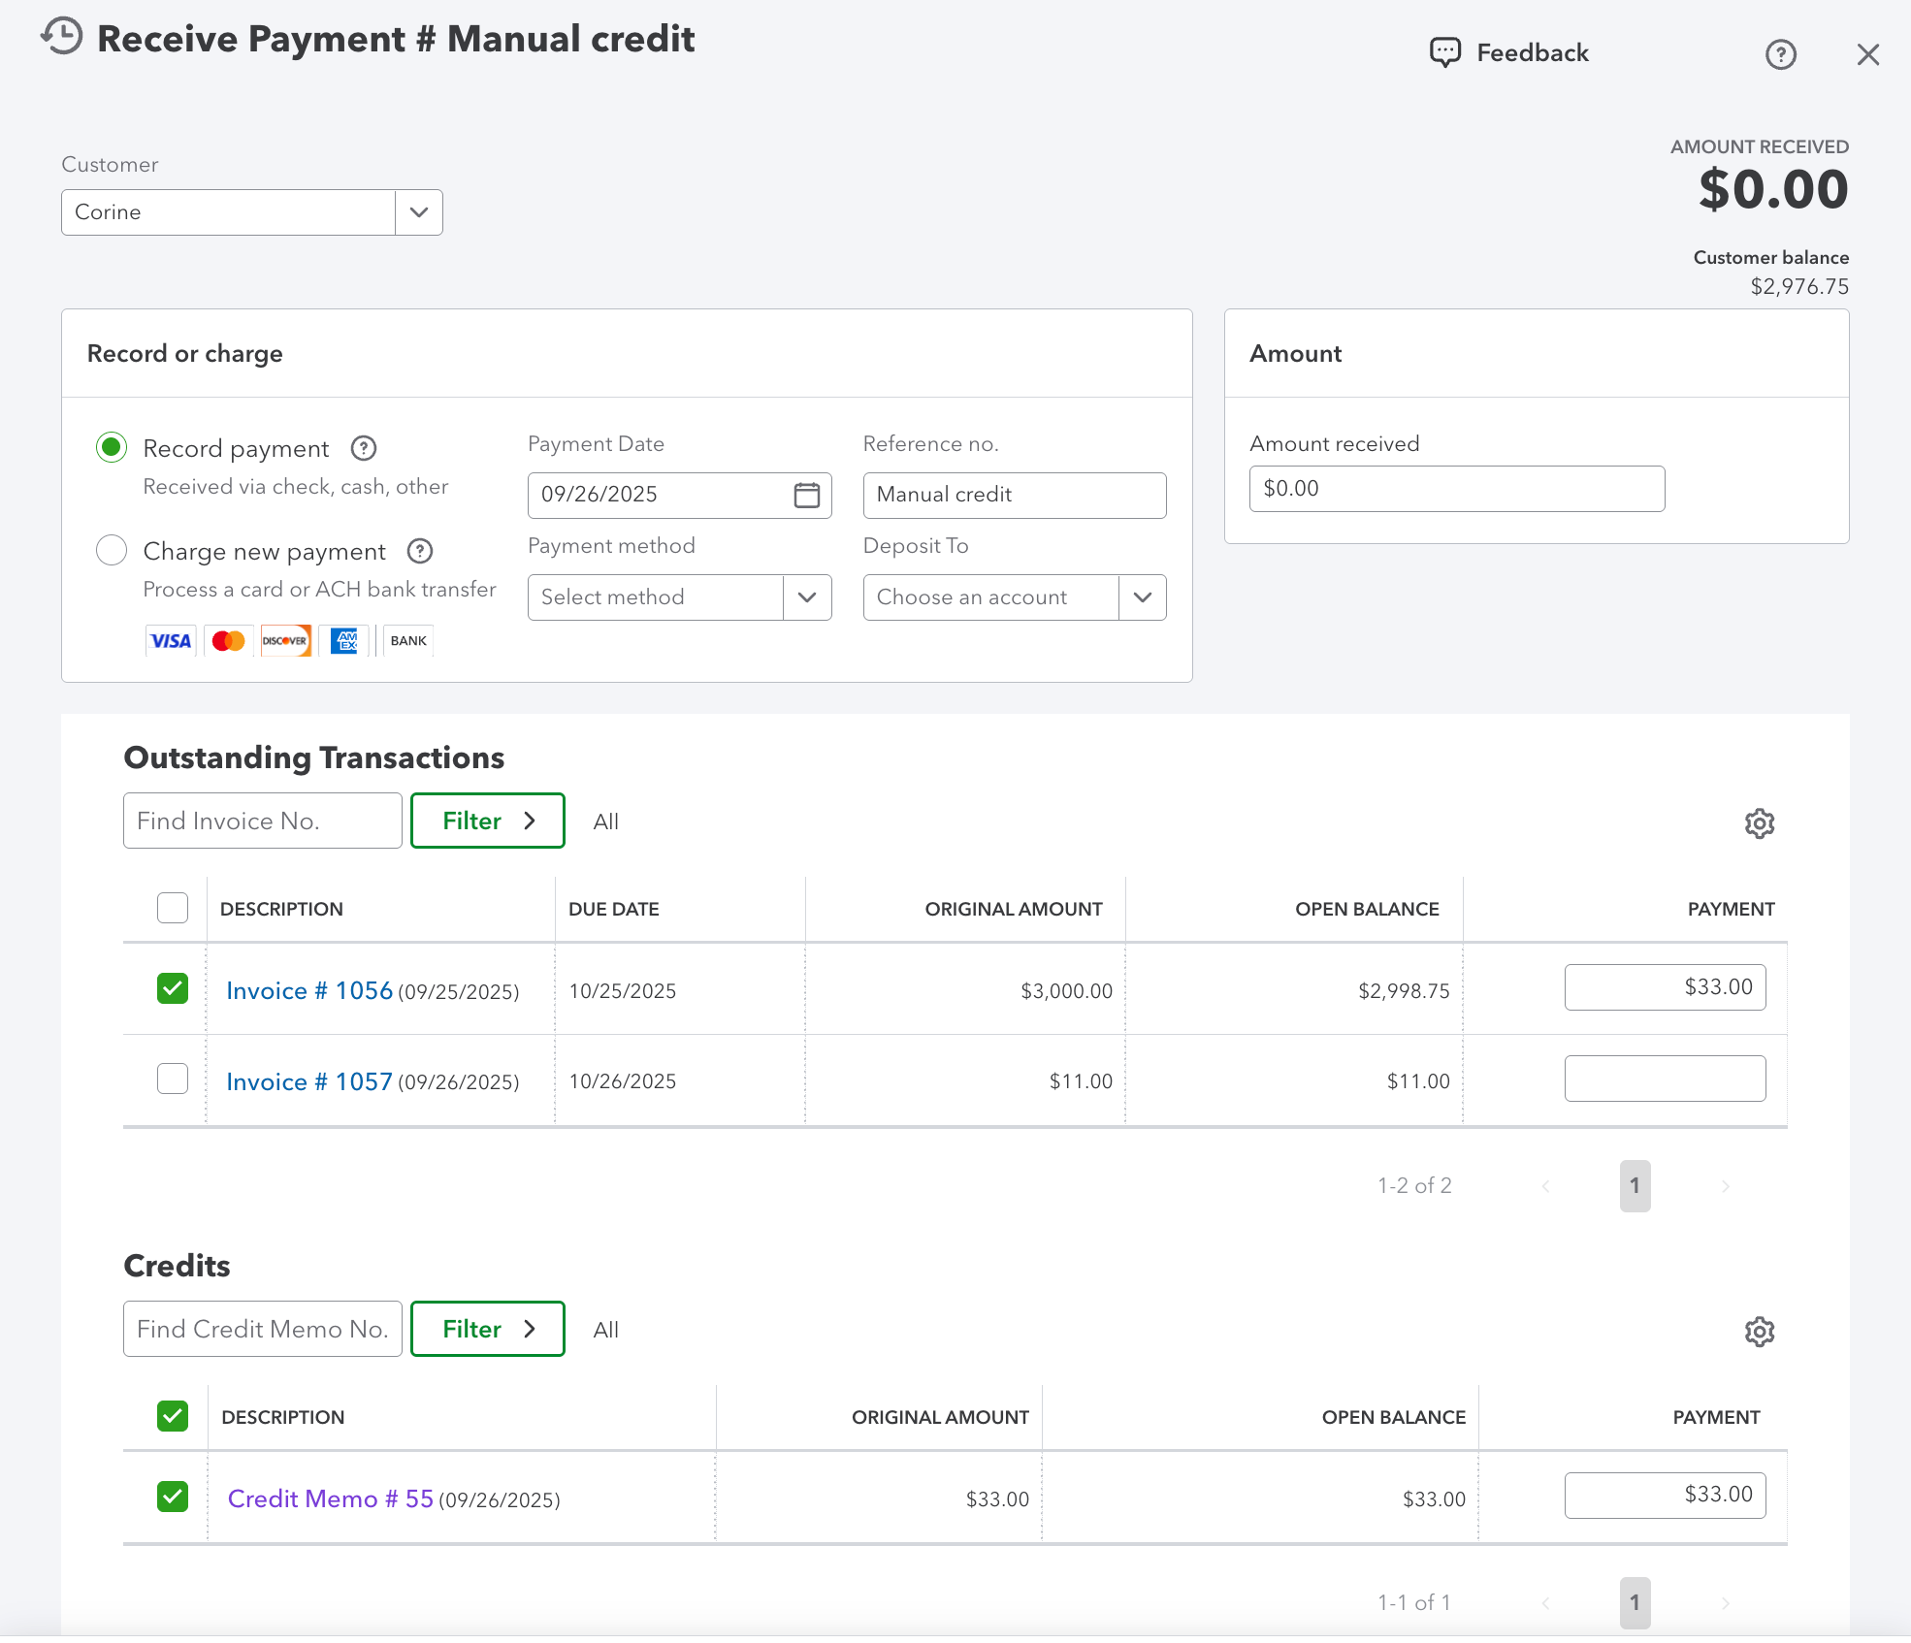The width and height of the screenshot is (1911, 1643).
Task: Open the help question mark icon
Action: click(1780, 54)
